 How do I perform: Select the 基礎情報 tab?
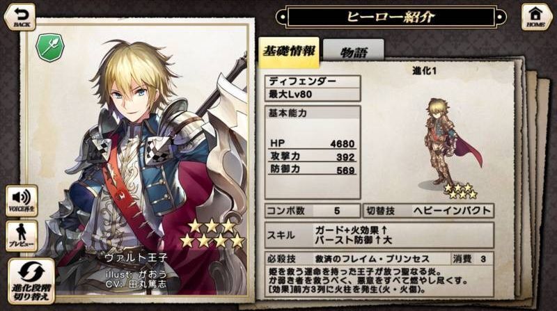click(289, 51)
